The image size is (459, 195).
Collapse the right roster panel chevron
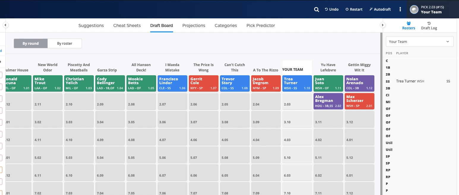click(382, 25)
